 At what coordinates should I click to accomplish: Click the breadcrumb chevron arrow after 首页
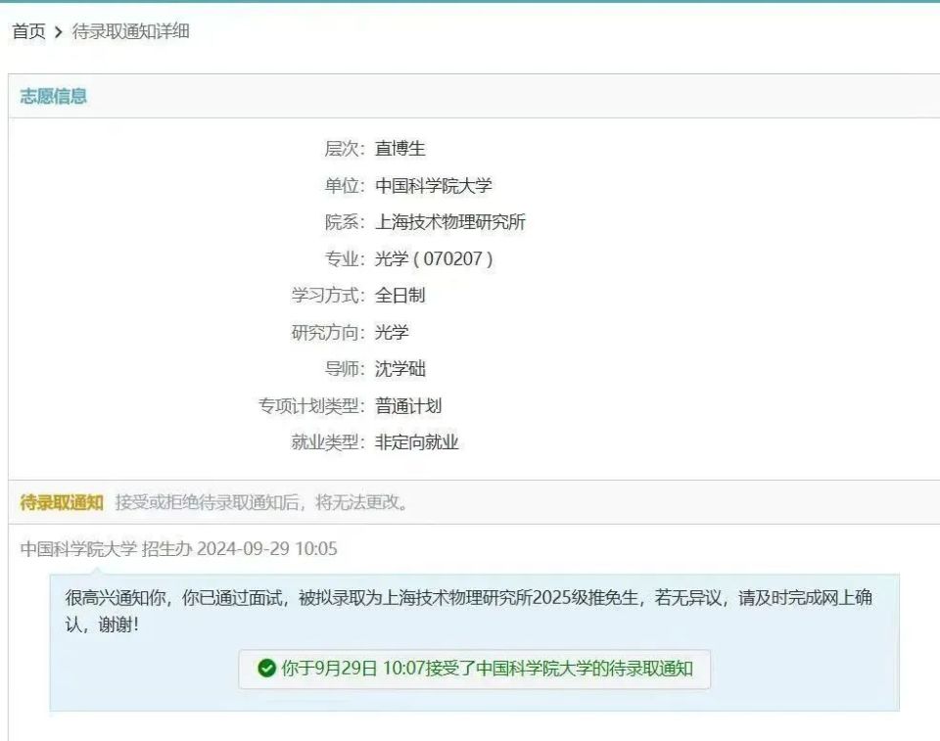point(58,32)
